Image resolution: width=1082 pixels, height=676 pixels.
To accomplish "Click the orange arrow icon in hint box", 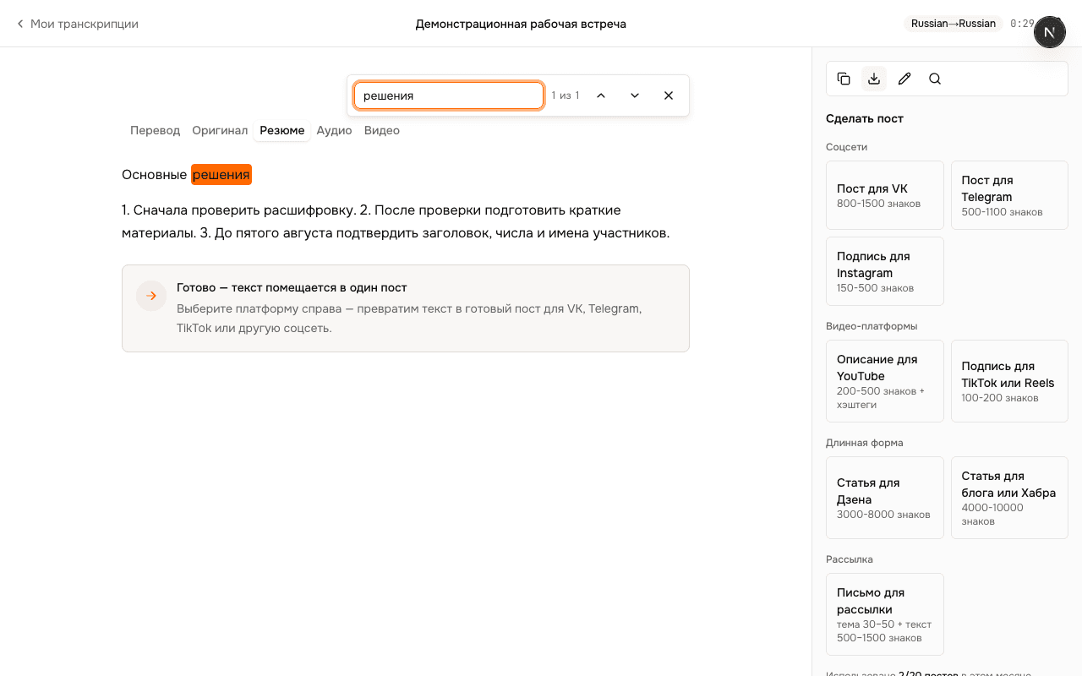I will coord(151,296).
